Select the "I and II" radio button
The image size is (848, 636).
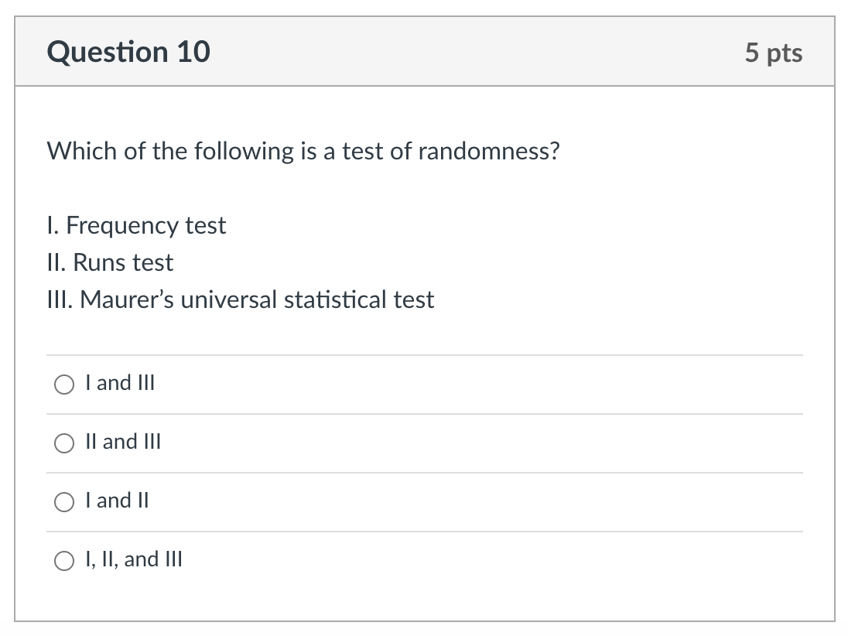tap(63, 501)
